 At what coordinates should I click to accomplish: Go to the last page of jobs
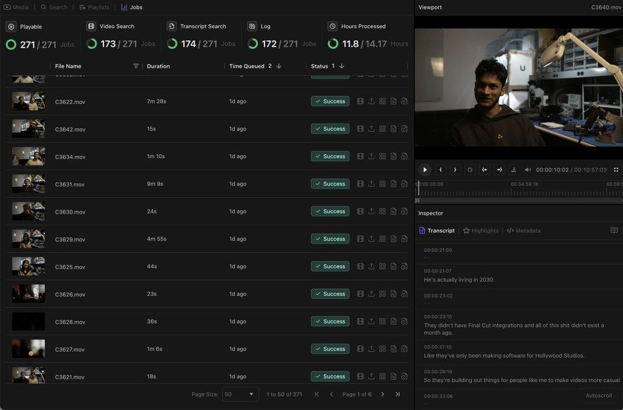397,394
